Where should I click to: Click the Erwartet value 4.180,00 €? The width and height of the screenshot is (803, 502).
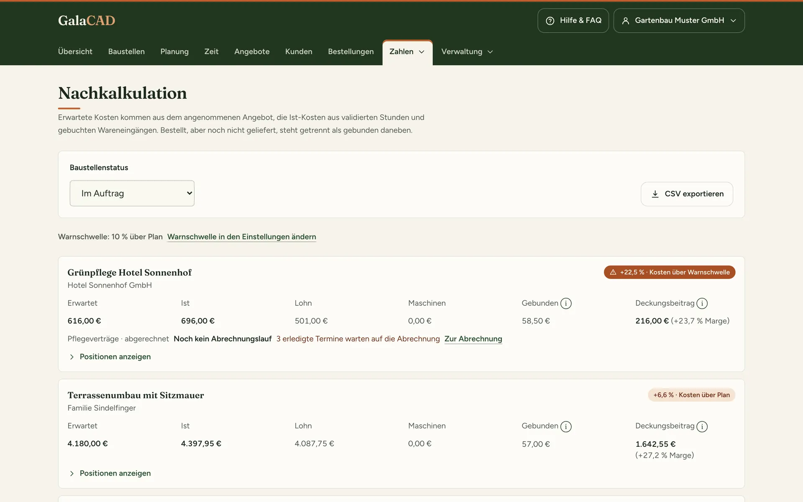click(x=88, y=443)
